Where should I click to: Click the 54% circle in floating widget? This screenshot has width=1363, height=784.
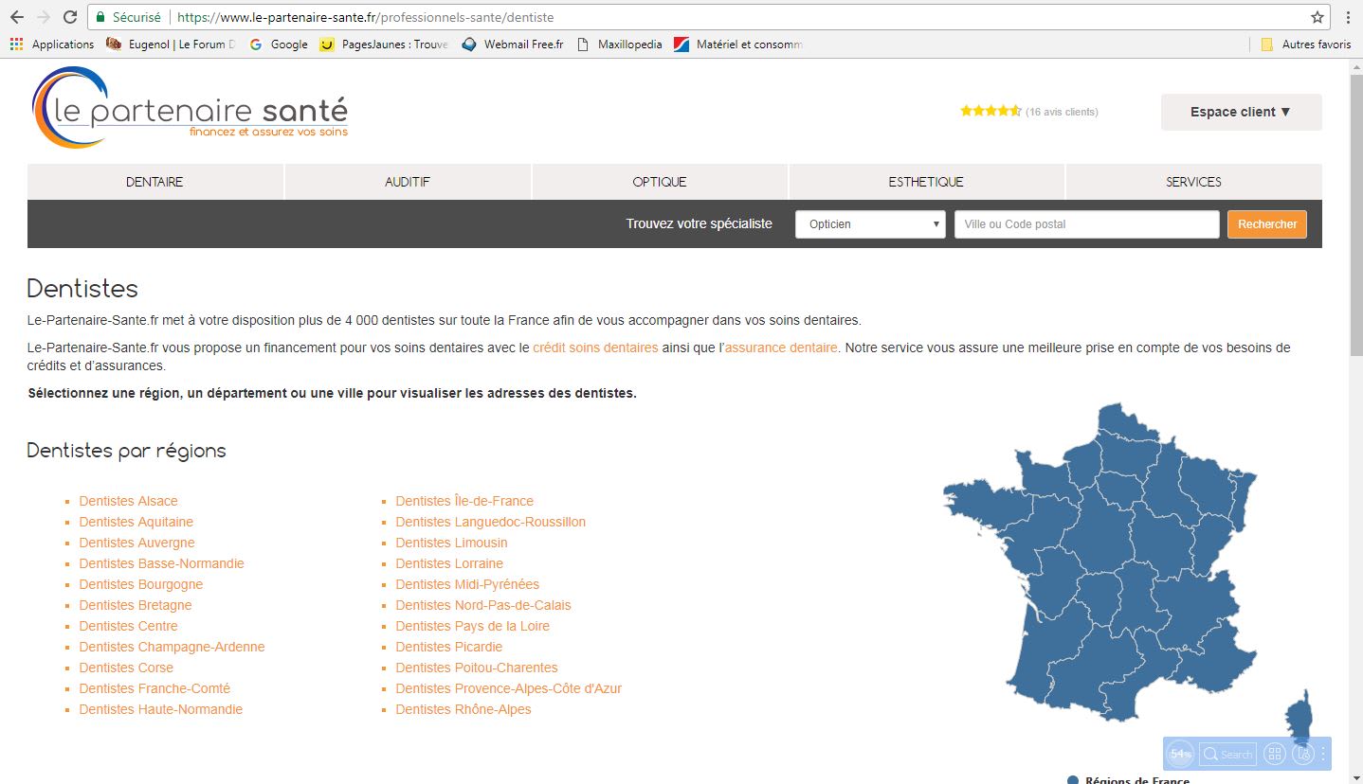coord(1180,754)
